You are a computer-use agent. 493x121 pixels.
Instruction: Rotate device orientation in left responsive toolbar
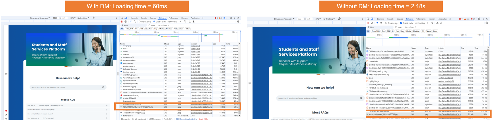(x=93, y=18)
